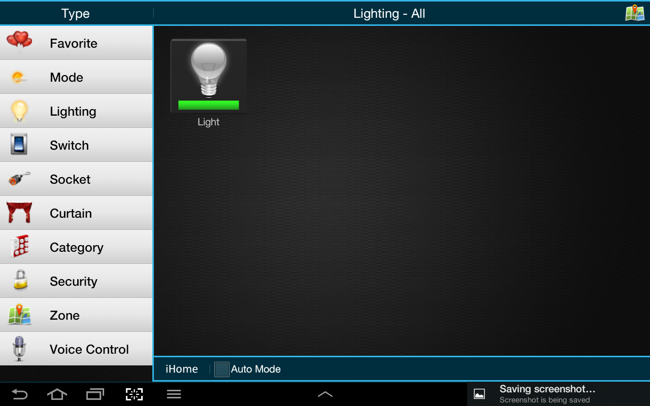
Task: Open the Android menu lines button
Action: point(174,394)
